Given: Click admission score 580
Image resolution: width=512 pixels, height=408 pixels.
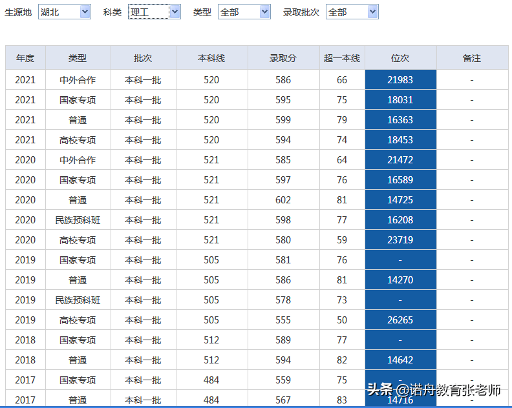Looking at the screenshot, I should [x=283, y=240].
